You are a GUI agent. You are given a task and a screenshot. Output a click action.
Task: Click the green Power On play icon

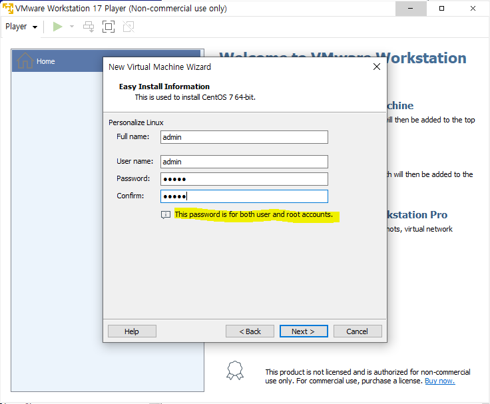pos(57,27)
